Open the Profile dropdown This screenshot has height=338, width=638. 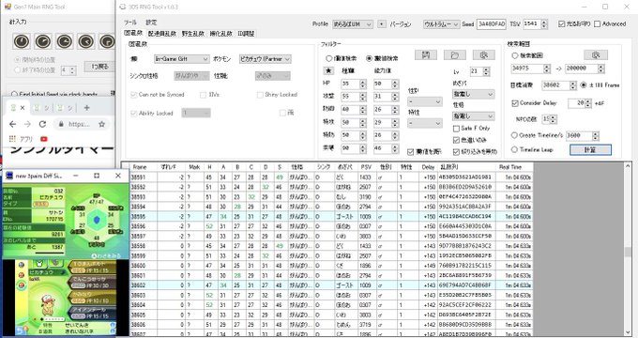click(x=353, y=24)
